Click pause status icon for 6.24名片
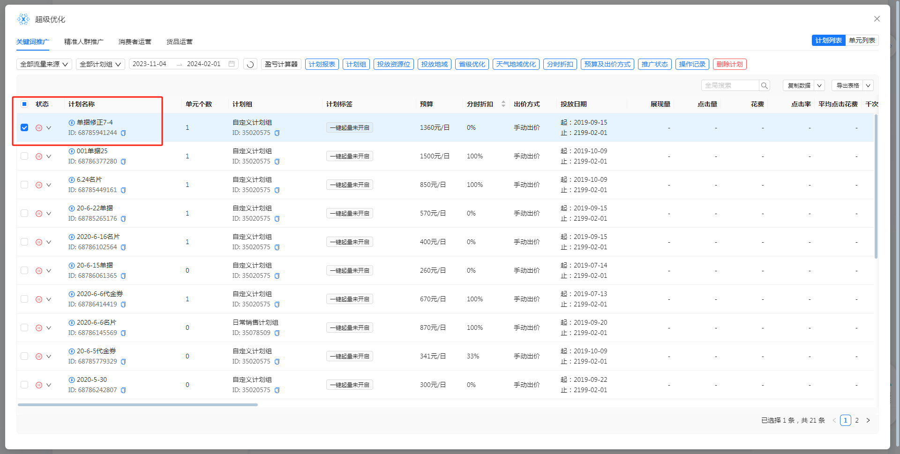Viewport: 900px width, 454px height. pos(39,185)
